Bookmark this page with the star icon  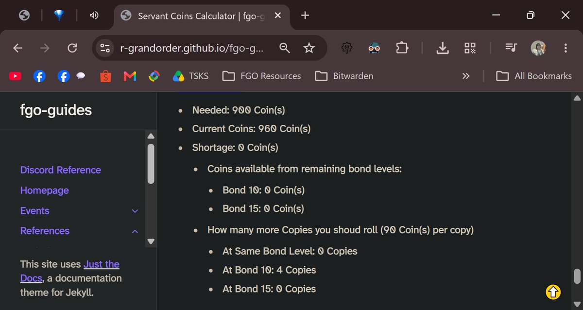tap(309, 48)
